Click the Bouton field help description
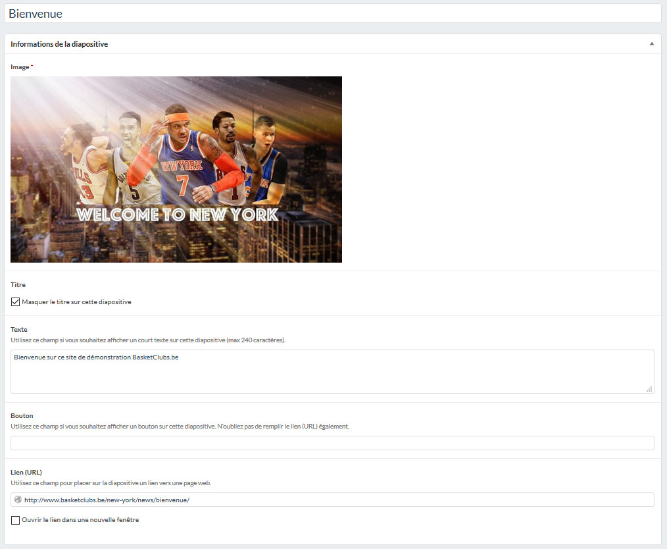Image resolution: width=667 pixels, height=549 pixels. tap(180, 427)
